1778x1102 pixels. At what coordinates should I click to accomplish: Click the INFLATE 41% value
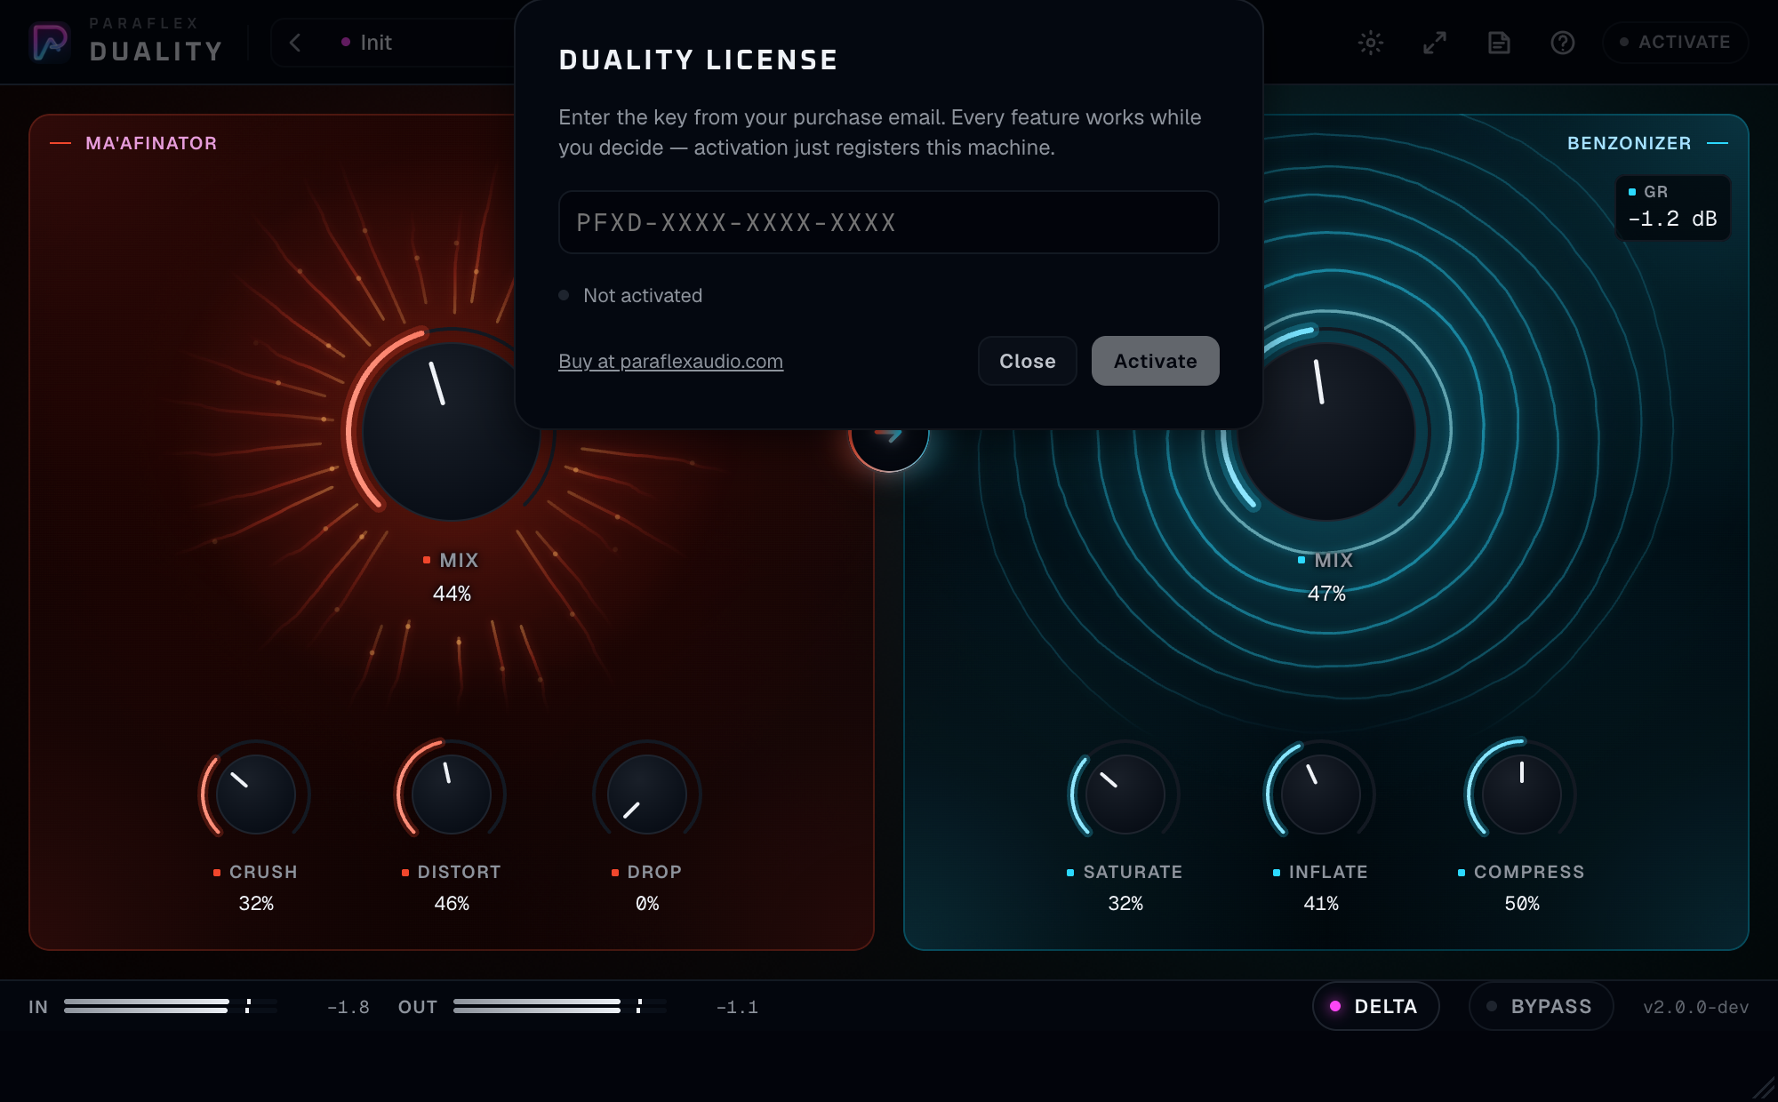tap(1321, 903)
